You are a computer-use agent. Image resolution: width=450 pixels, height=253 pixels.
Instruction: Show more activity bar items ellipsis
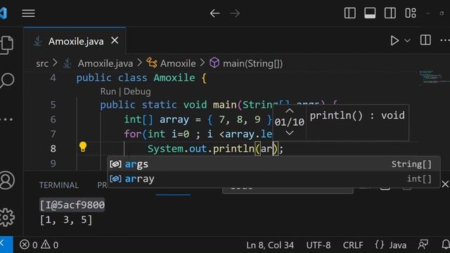[7, 119]
